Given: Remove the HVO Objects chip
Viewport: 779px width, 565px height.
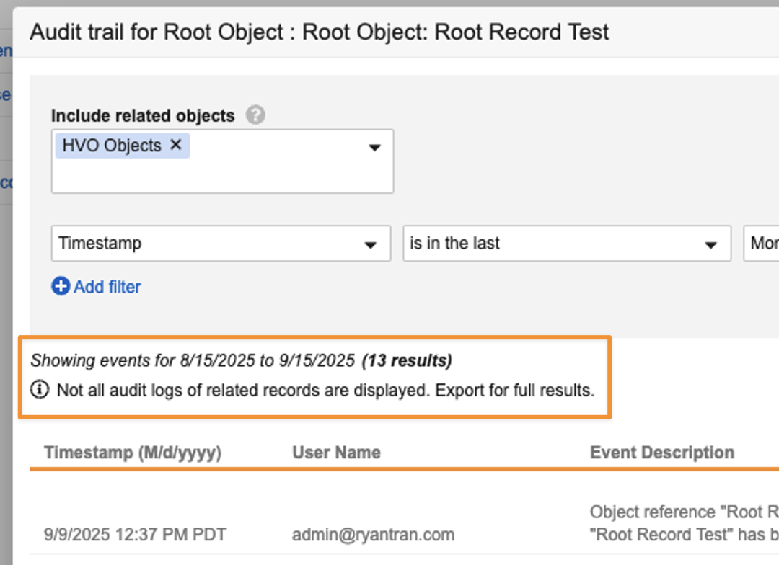Looking at the screenshot, I should pos(176,145).
